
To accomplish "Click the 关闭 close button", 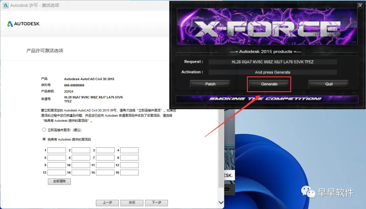I will point(132,203).
